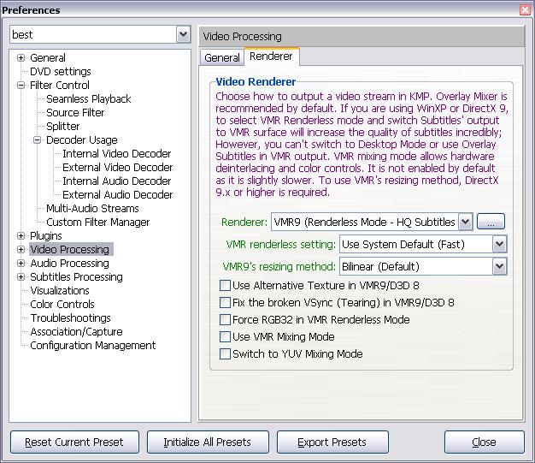The height and width of the screenshot is (463, 535).
Task: Expand the Audio Processing node
Action: coord(21,264)
